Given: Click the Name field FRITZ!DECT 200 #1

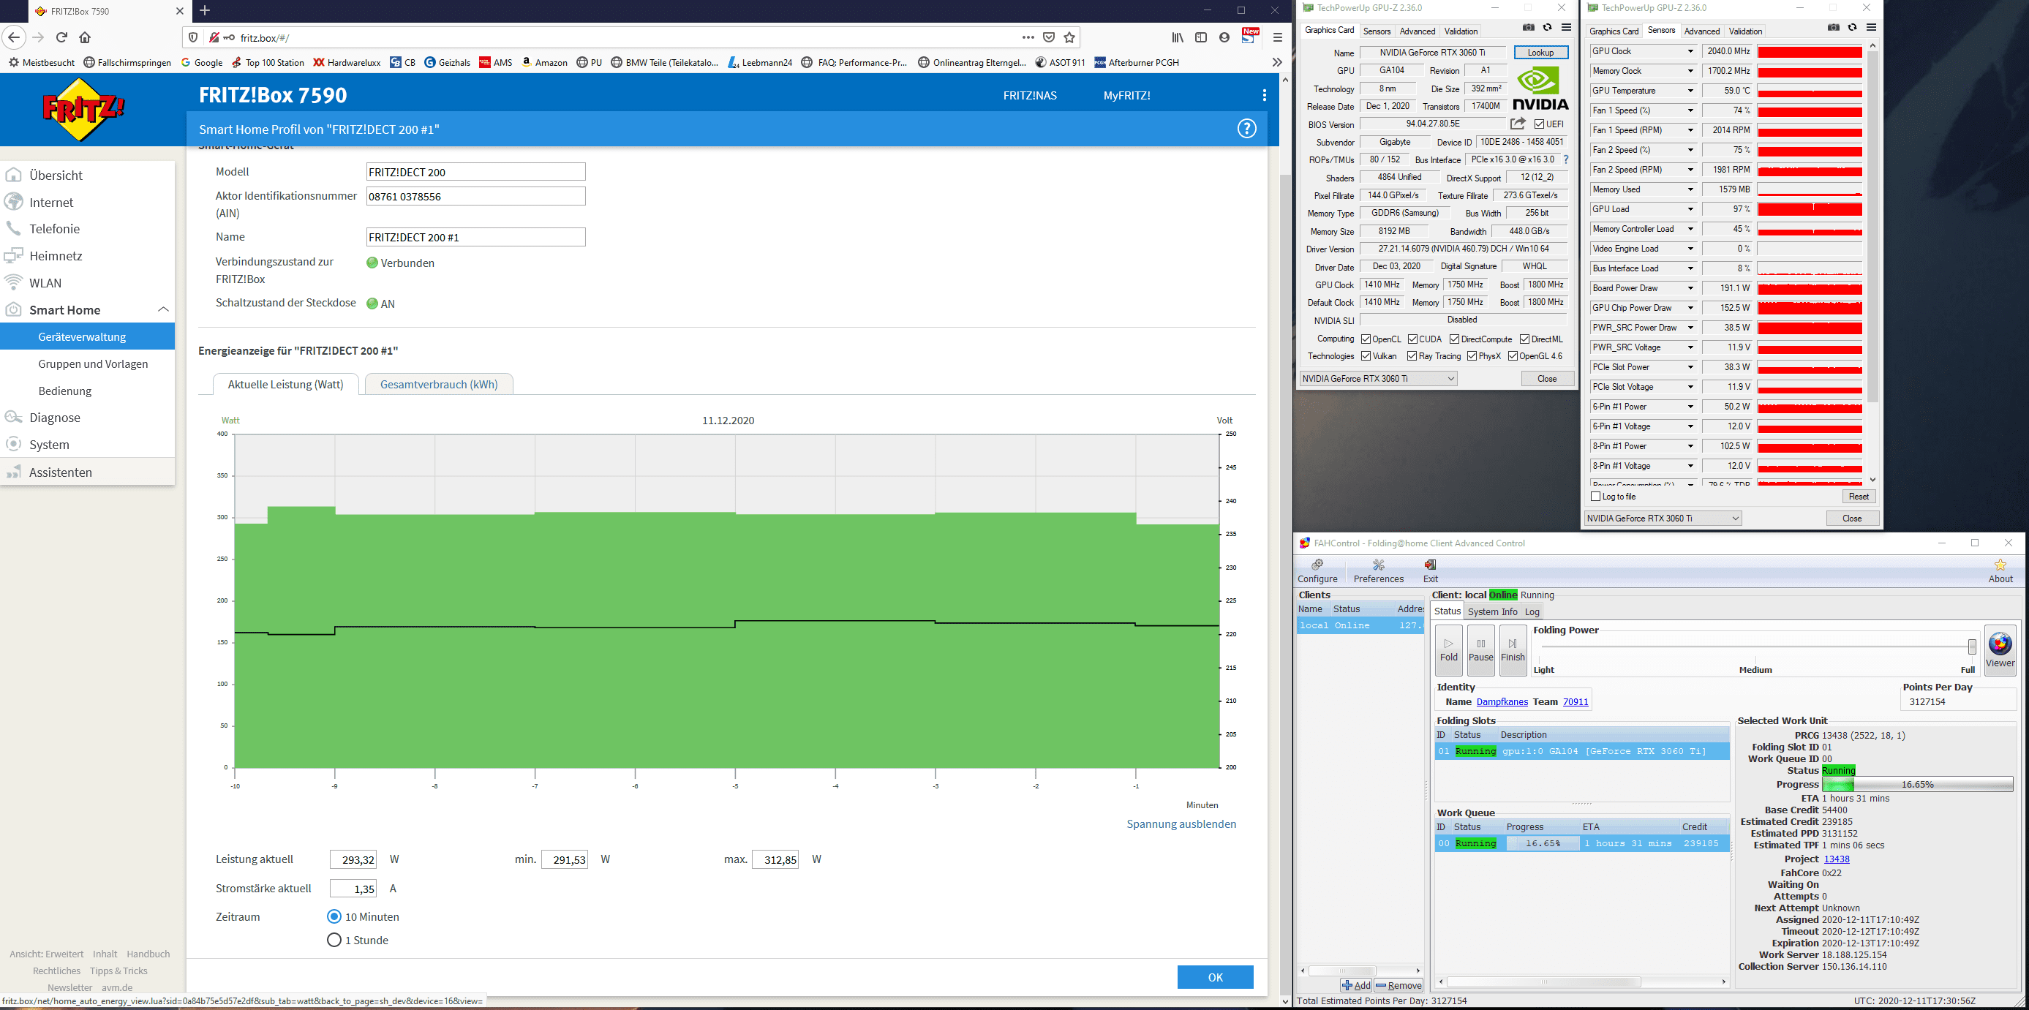Looking at the screenshot, I should (475, 236).
